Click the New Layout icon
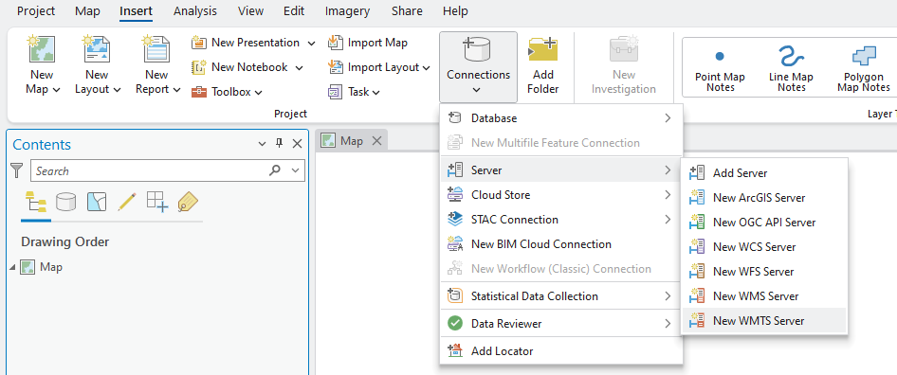The width and height of the screenshot is (897, 375). tap(98, 49)
